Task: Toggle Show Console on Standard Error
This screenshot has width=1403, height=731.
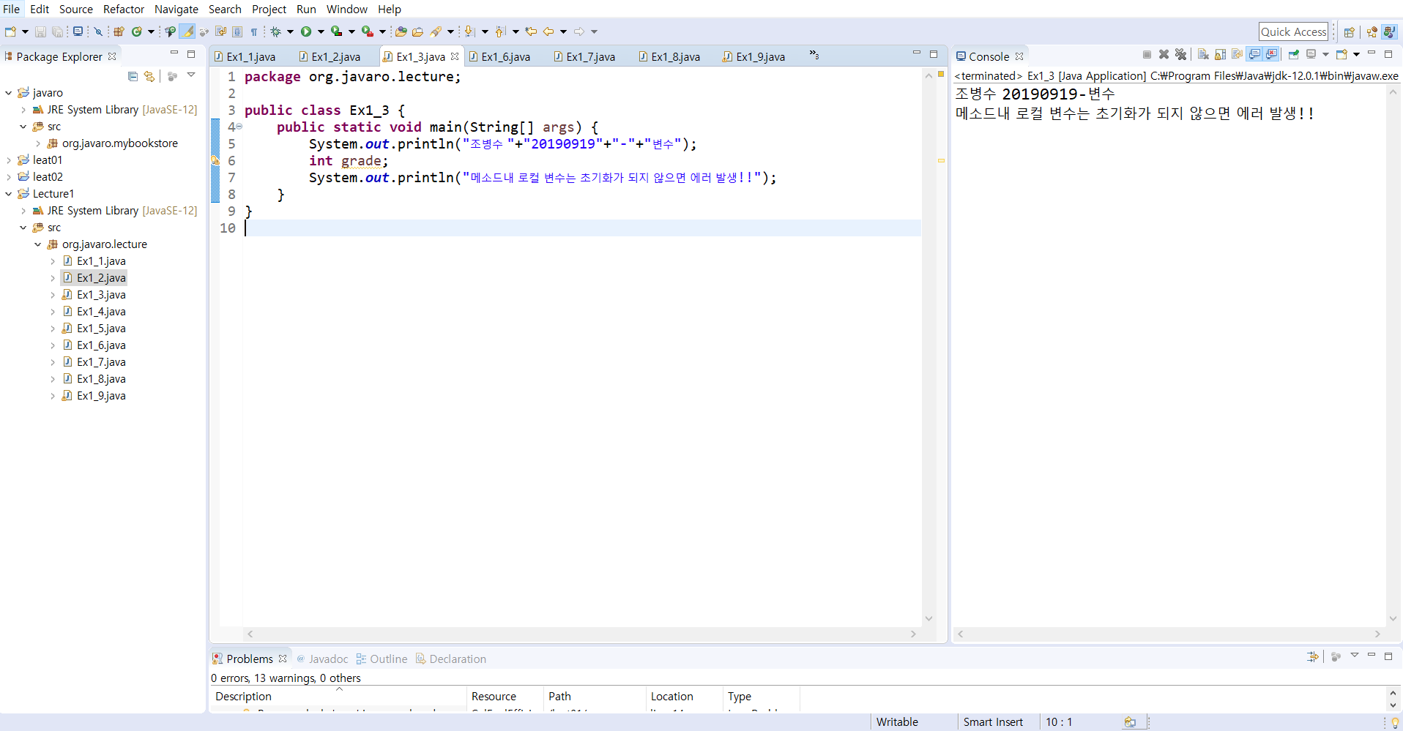Action: click(x=1271, y=55)
